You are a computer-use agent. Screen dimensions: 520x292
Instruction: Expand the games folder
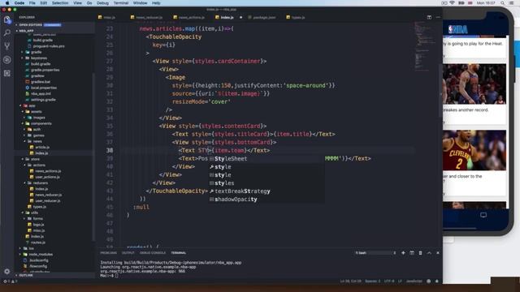[38, 135]
